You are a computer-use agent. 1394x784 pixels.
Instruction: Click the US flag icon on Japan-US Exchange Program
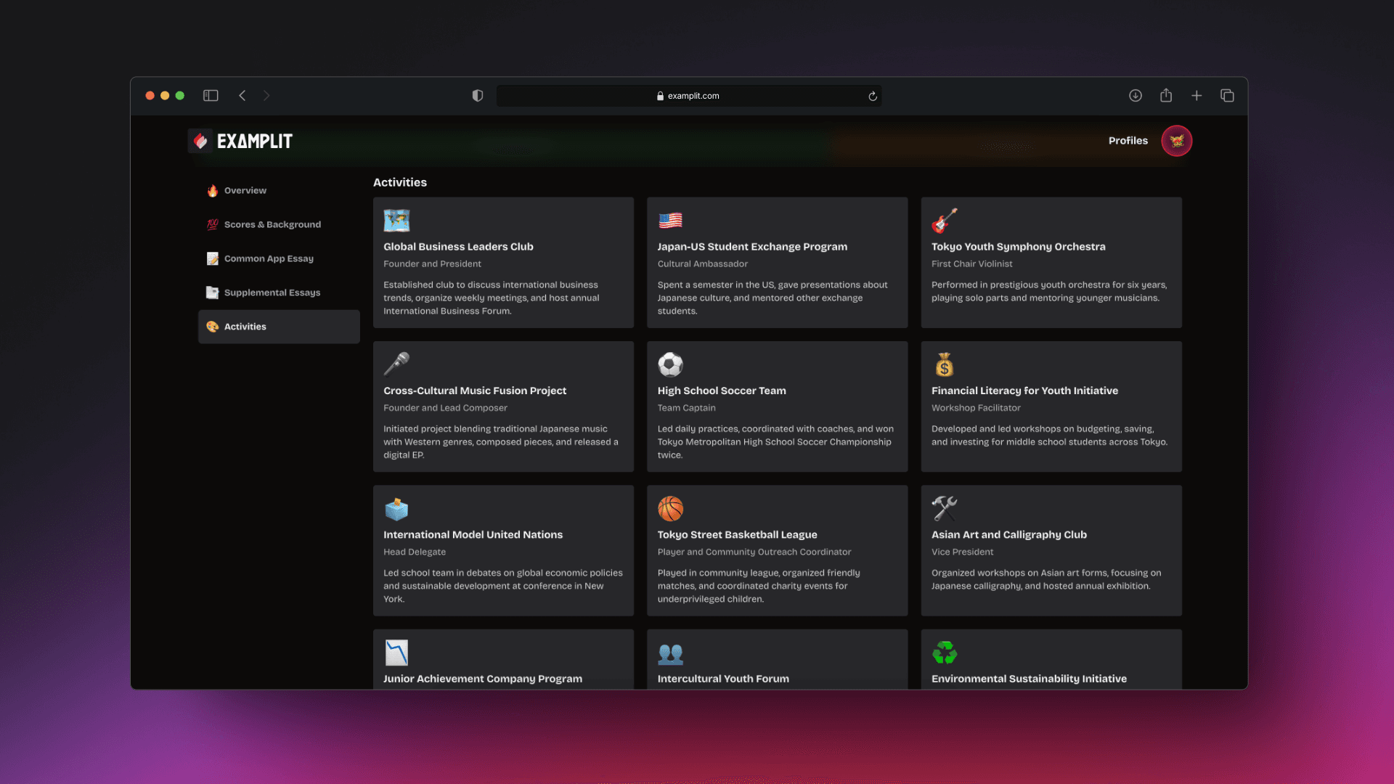[x=670, y=221]
